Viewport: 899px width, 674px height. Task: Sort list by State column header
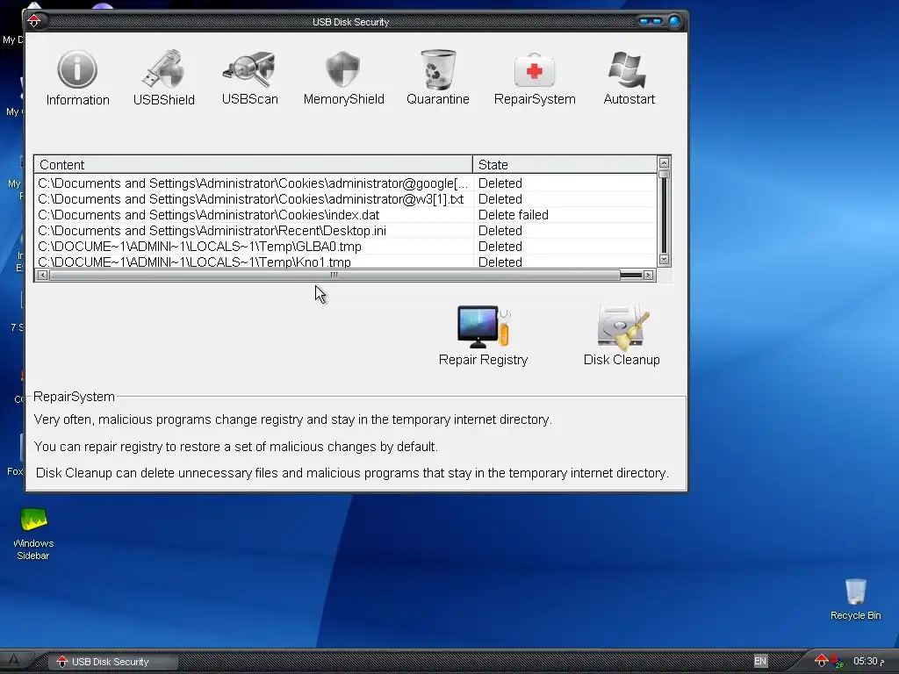565,164
